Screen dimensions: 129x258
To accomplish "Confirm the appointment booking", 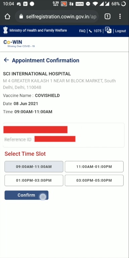I will 26,195.
